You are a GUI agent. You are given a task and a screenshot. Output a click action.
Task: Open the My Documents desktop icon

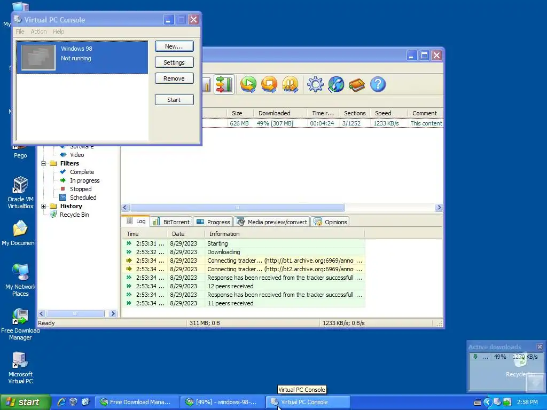(20, 233)
